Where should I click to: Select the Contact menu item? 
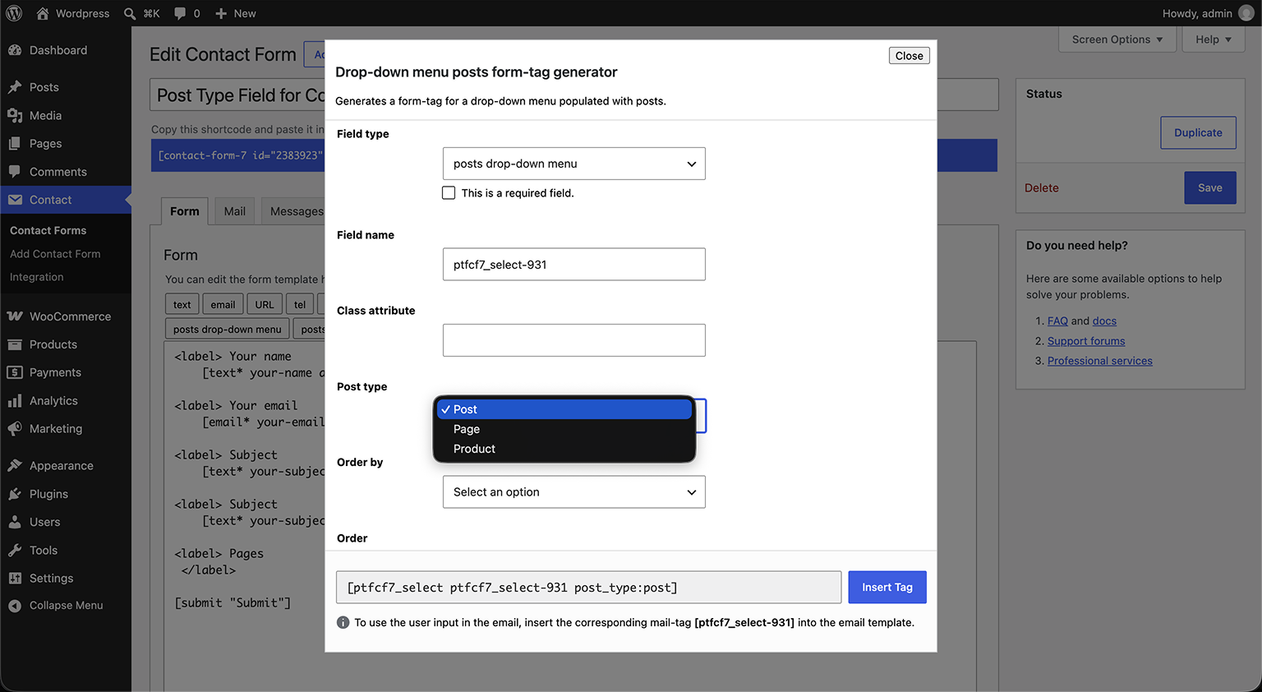coord(66,200)
